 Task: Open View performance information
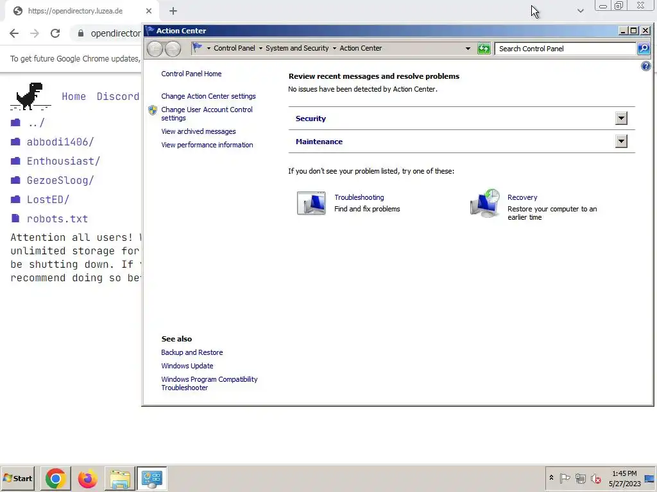point(207,145)
